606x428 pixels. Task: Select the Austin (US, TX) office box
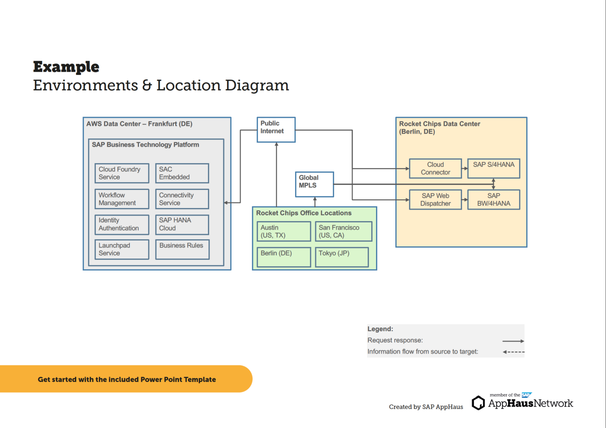click(283, 231)
